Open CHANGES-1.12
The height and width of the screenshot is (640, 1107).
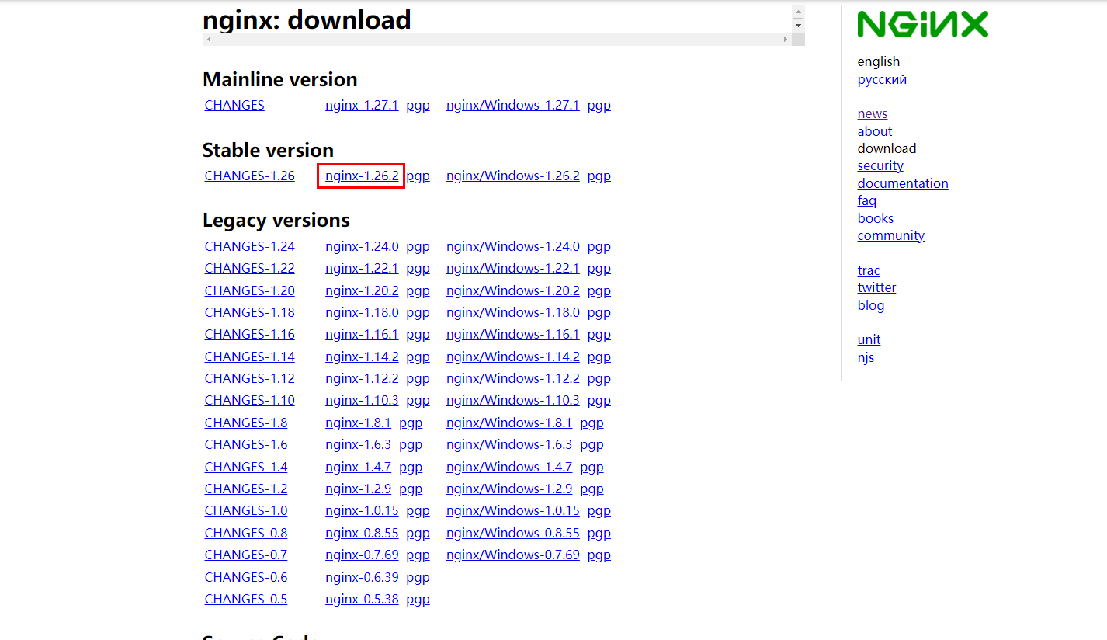(250, 378)
